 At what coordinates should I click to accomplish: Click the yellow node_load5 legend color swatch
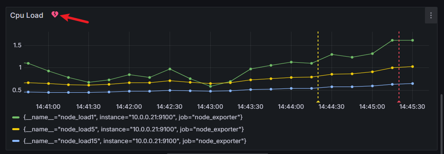click(16, 129)
